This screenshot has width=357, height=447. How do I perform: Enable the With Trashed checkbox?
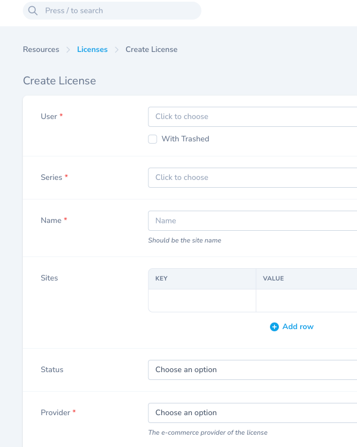click(x=152, y=139)
